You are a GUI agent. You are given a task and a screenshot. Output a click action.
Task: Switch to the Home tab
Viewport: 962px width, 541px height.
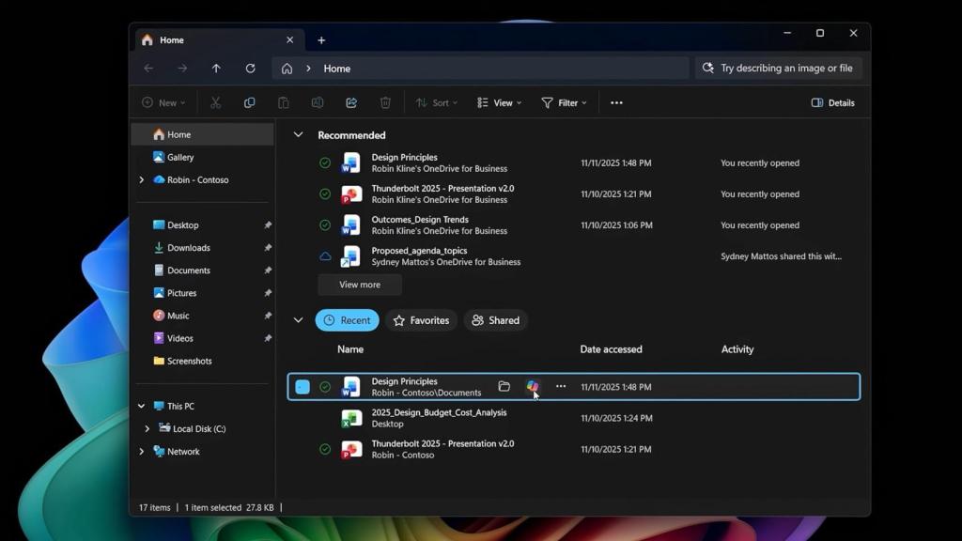tap(171, 39)
